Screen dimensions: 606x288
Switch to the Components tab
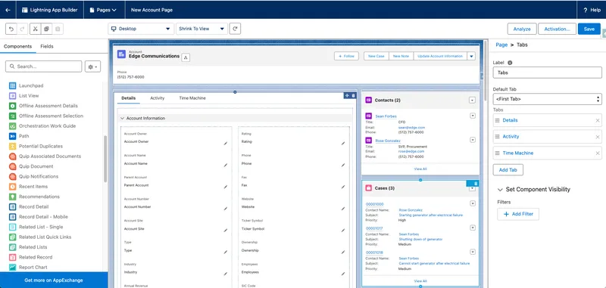point(17,46)
